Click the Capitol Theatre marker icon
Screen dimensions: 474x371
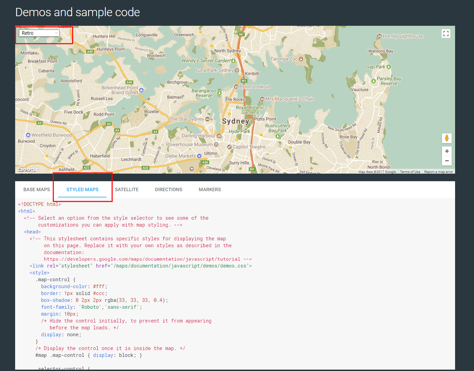click(229, 147)
